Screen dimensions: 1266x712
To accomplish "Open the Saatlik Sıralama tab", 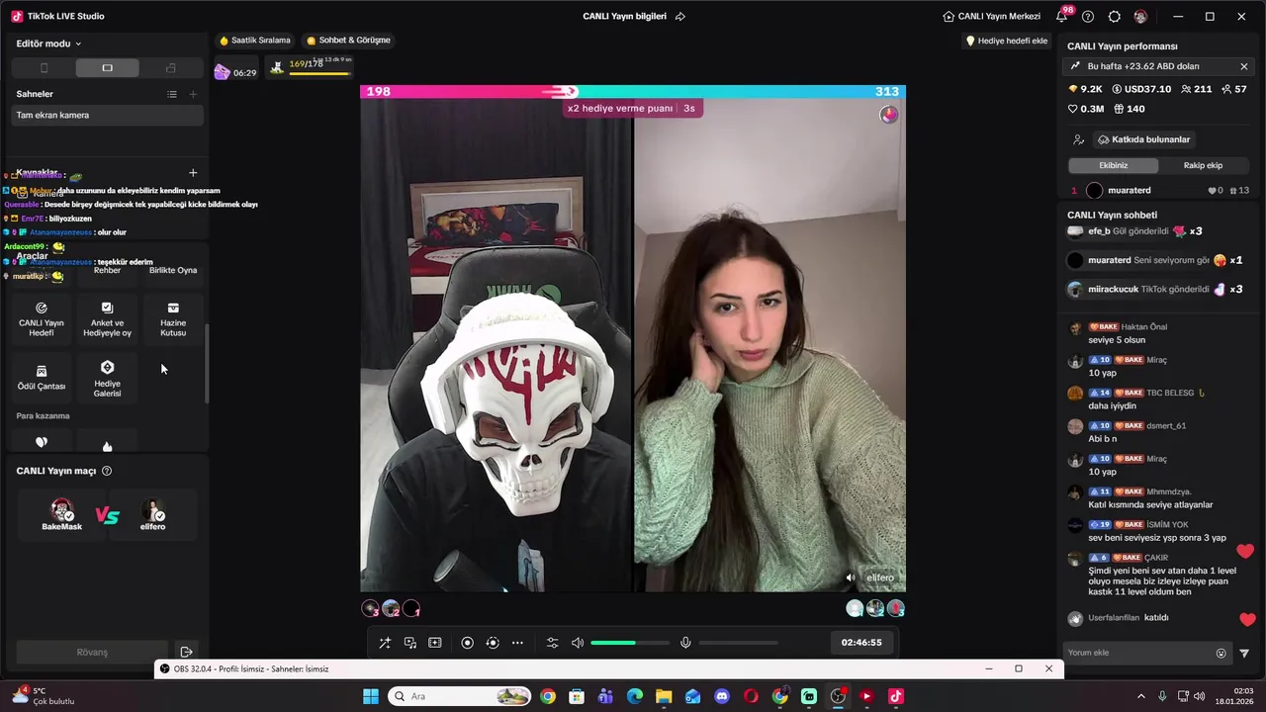I will pyautogui.click(x=254, y=41).
